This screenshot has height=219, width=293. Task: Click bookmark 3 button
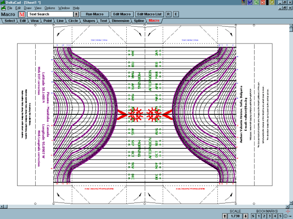[x=270, y=216]
